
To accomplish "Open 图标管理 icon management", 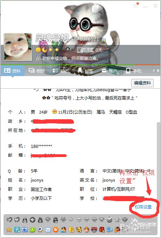I will coord(148,224).
